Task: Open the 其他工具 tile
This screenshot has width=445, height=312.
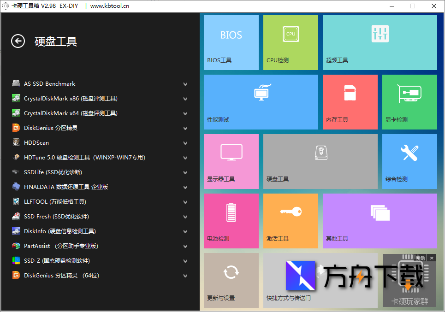Action: tap(379, 221)
